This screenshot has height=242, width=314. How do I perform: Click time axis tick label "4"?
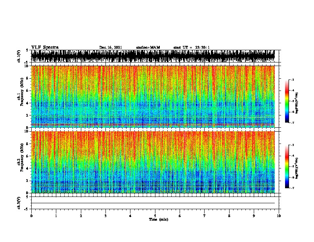coord(130,216)
